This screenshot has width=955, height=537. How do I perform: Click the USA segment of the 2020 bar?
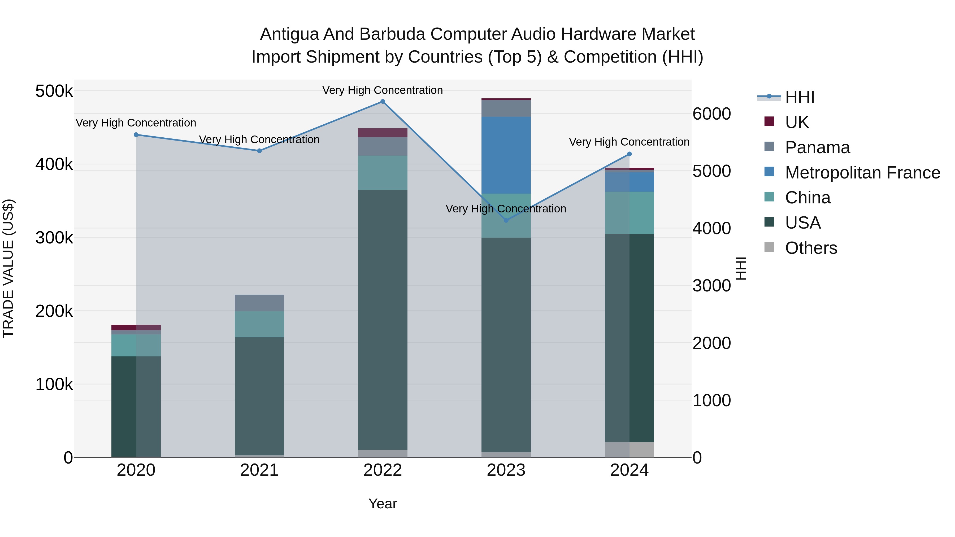click(136, 407)
